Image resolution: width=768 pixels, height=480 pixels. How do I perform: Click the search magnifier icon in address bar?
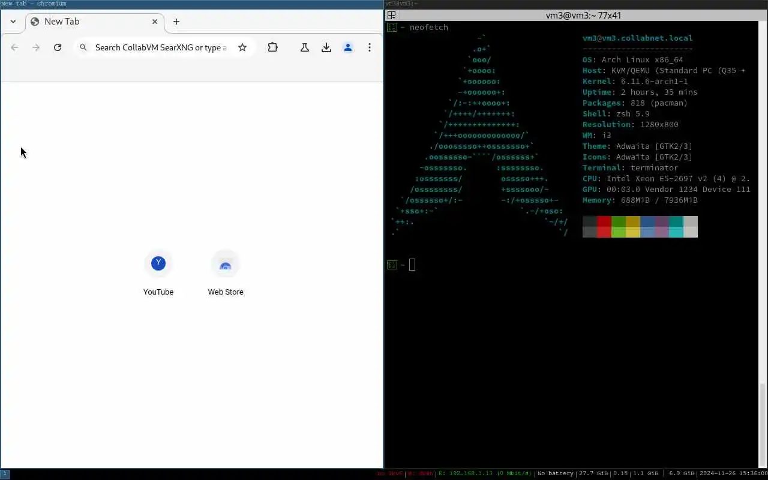coord(83,47)
